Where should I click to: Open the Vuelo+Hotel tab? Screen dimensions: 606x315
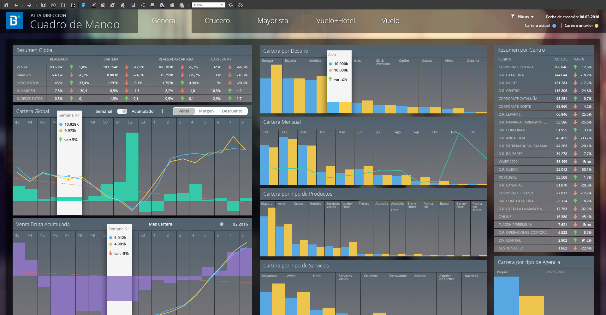[x=336, y=21]
